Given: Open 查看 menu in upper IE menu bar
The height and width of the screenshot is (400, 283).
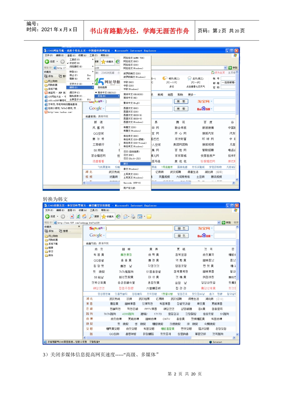Looking at the screenshot, I should (71, 55).
